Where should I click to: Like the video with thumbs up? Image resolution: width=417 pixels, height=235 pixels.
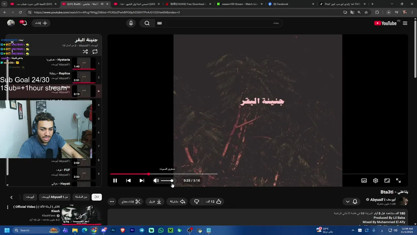point(214,202)
